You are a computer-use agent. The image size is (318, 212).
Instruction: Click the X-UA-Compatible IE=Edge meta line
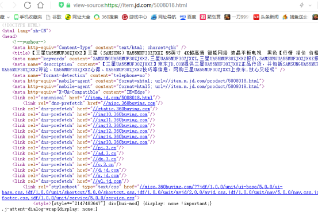[81, 92]
